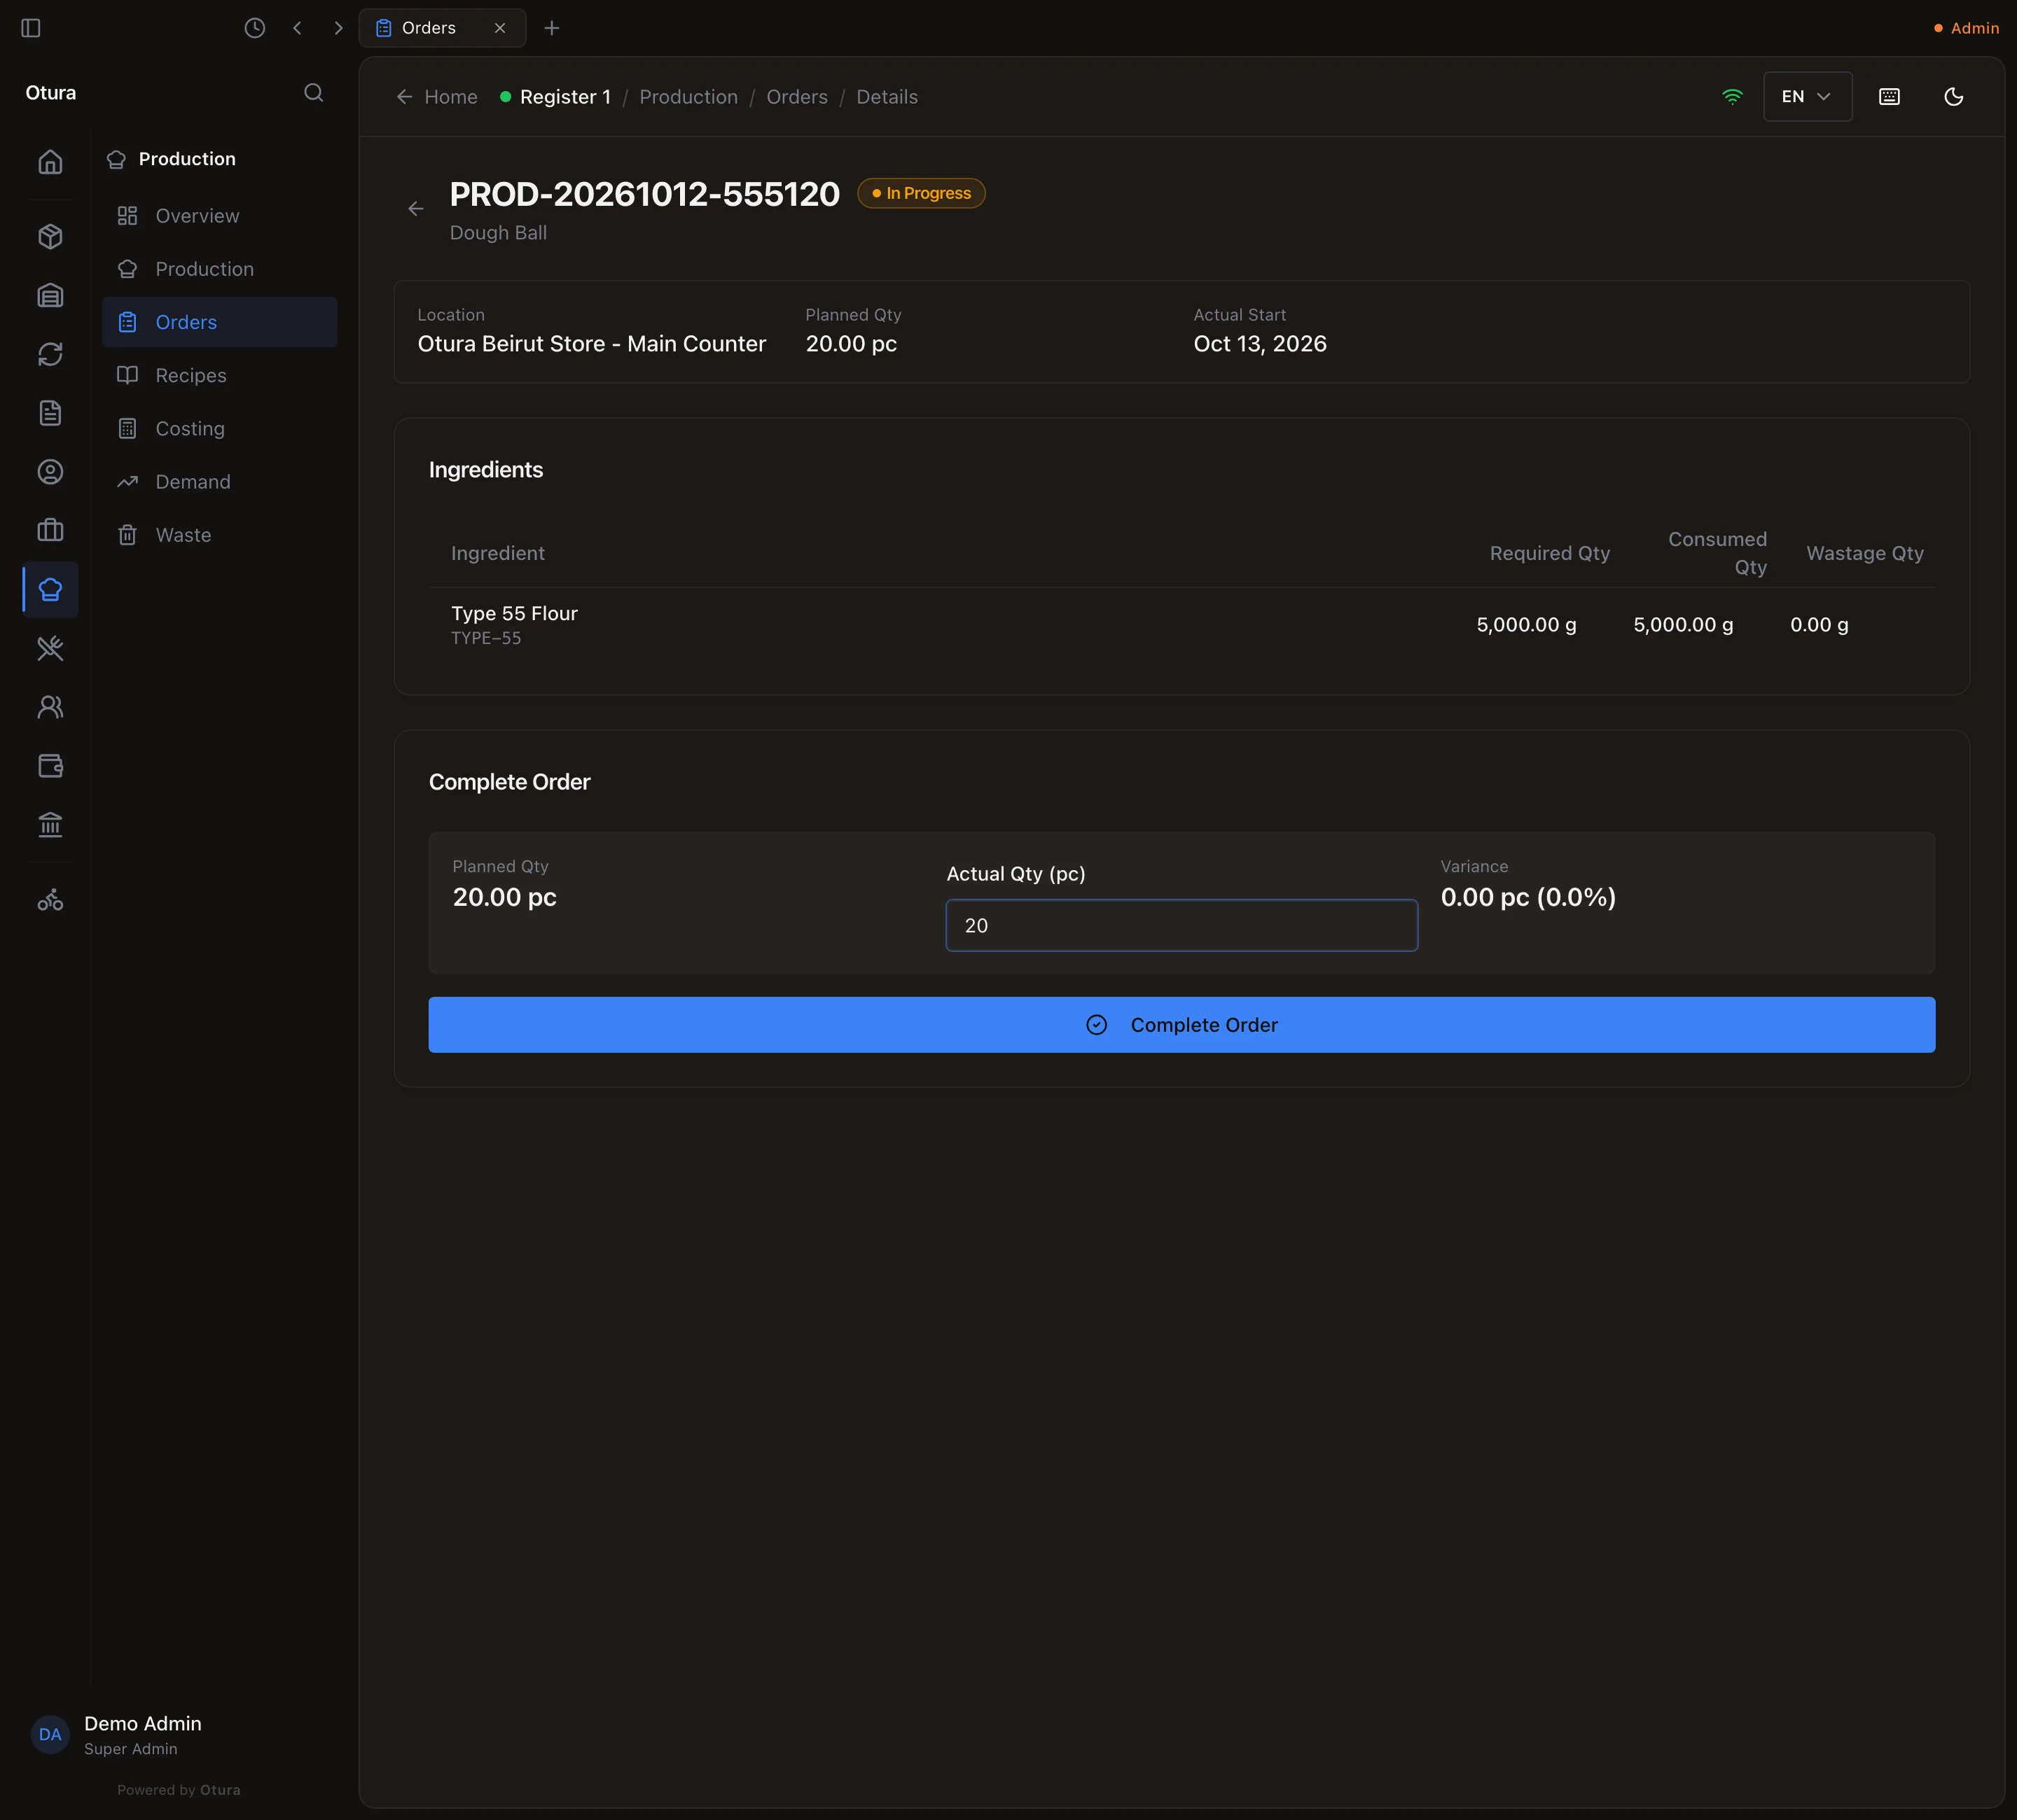
Task: Open the box package icon in rail
Action: (x=50, y=237)
